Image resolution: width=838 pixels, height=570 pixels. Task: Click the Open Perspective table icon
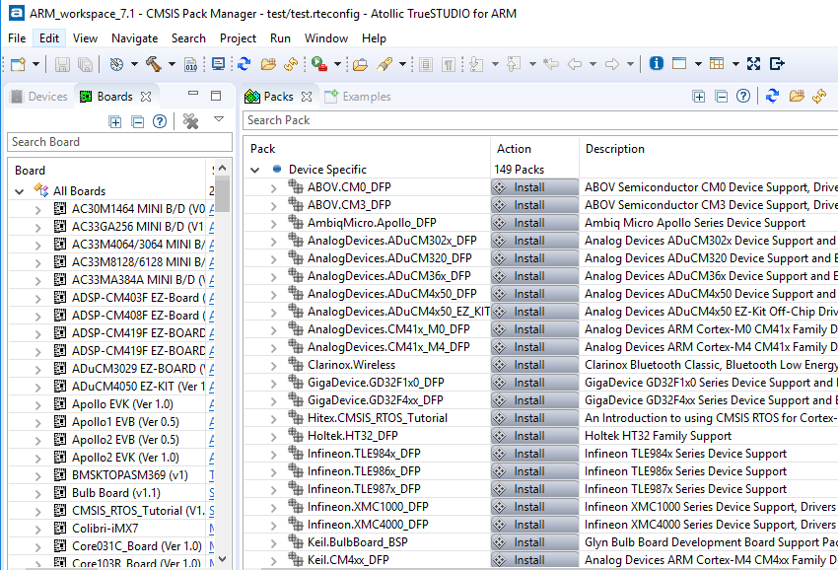pos(717,64)
